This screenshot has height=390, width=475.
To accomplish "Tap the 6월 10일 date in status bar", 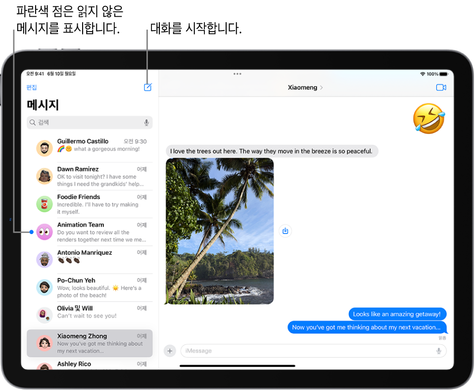I will (x=61, y=74).
